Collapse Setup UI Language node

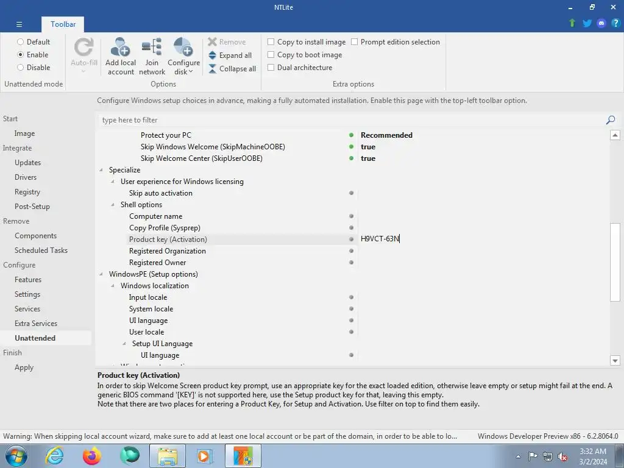(124, 344)
